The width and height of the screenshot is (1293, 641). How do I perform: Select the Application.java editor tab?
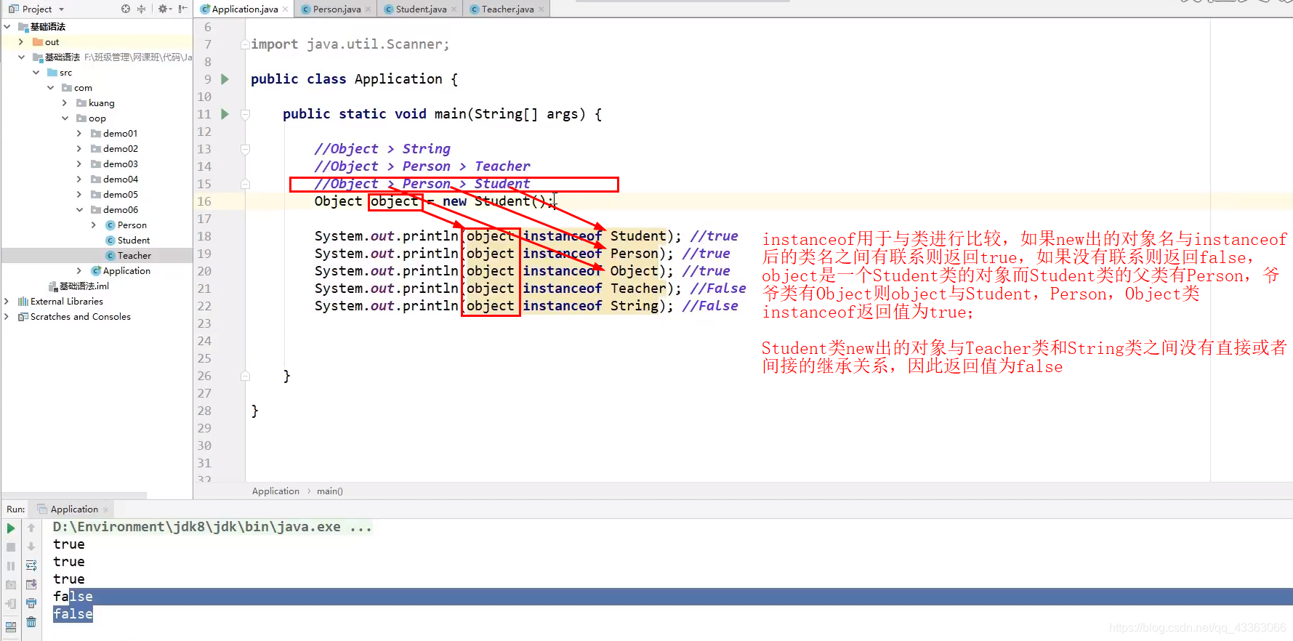coord(245,9)
